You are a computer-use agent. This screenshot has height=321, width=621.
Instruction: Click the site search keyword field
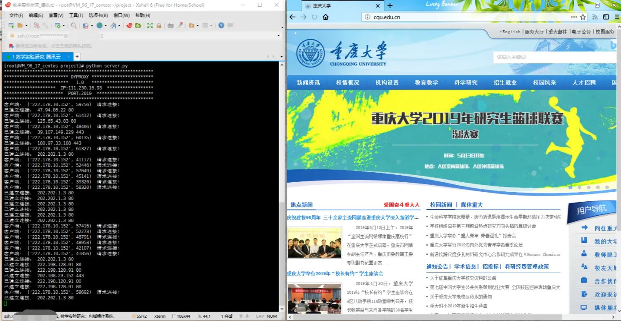point(555,57)
